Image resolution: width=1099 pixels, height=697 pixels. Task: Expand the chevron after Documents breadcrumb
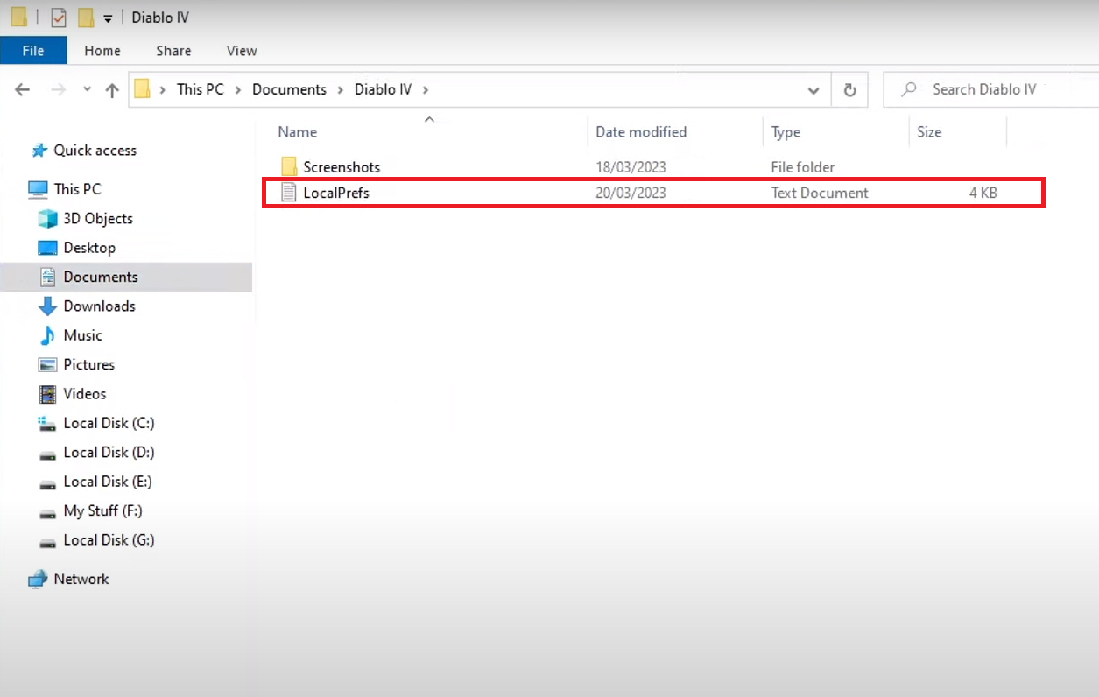[340, 89]
